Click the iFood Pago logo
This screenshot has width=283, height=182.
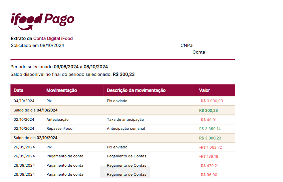click(x=42, y=21)
